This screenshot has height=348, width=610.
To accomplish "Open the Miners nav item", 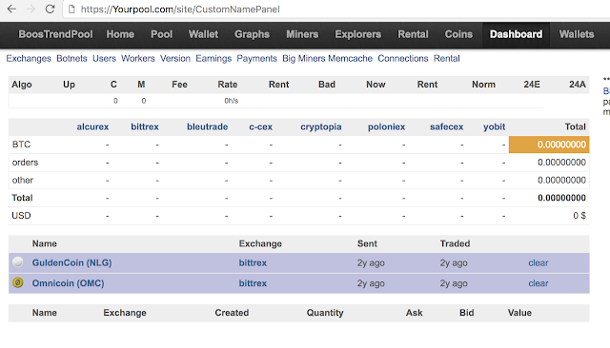I will [302, 34].
